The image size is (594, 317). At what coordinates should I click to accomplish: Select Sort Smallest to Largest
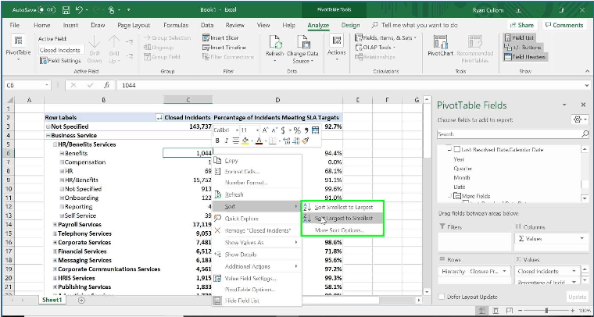tap(342, 207)
